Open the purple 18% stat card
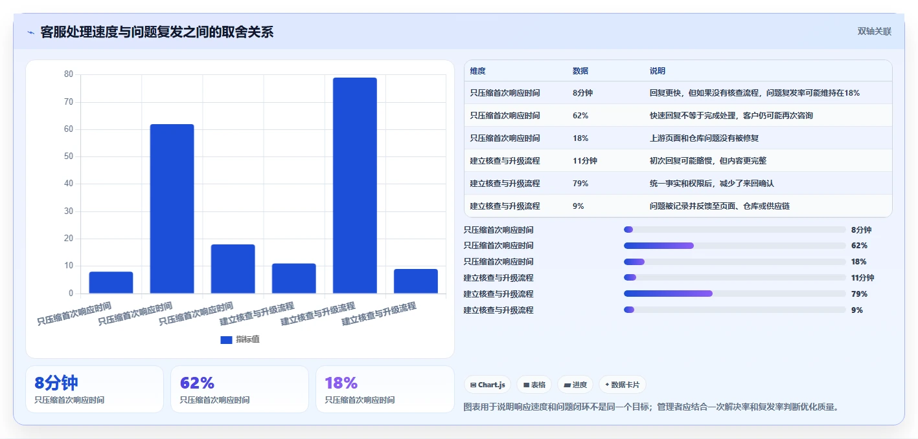This screenshot has height=439, width=918. click(385, 389)
